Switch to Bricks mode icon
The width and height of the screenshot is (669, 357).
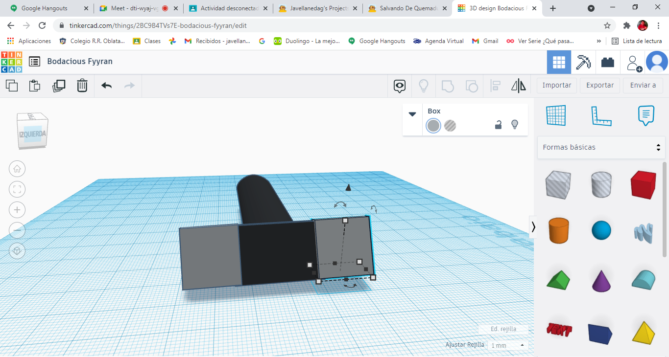608,62
